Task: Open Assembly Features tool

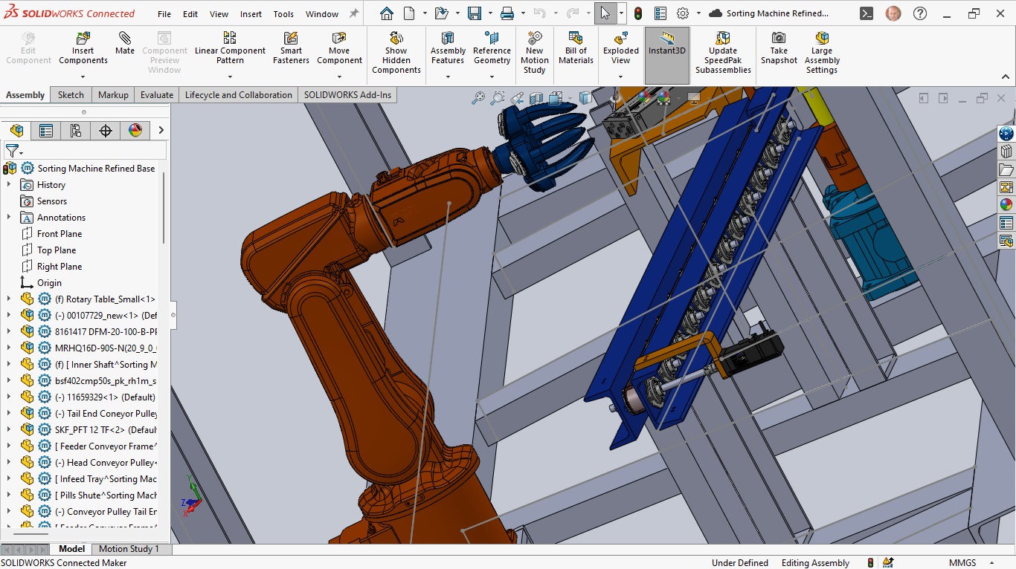Action: pos(448,49)
